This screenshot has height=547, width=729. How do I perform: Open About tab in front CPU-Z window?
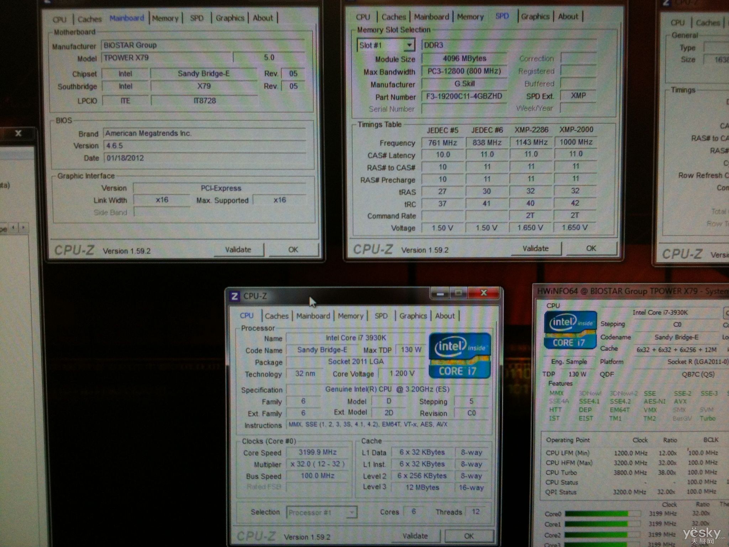(445, 316)
